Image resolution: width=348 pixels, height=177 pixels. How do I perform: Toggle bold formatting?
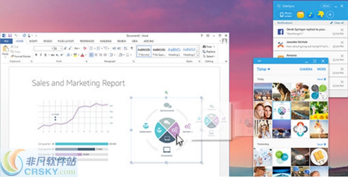[36, 54]
